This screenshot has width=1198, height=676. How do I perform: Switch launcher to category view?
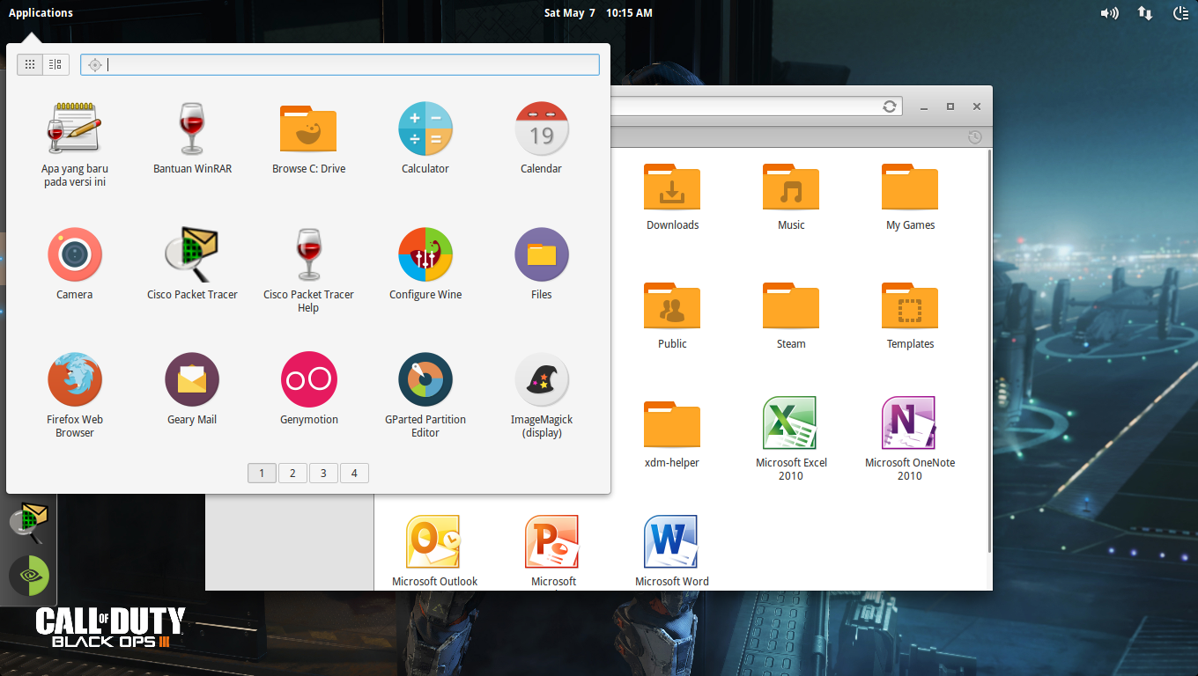55,64
